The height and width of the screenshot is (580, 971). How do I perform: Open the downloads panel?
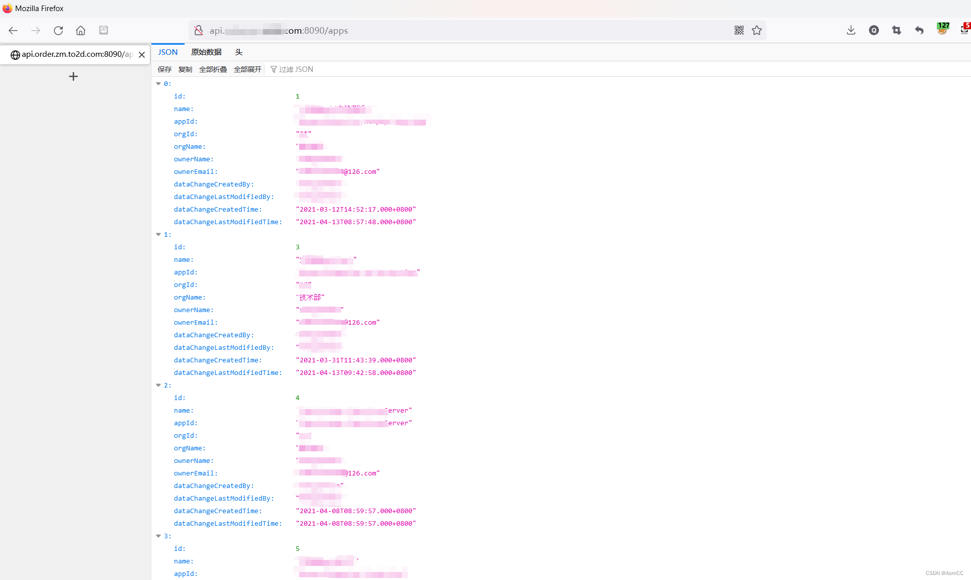851,31
